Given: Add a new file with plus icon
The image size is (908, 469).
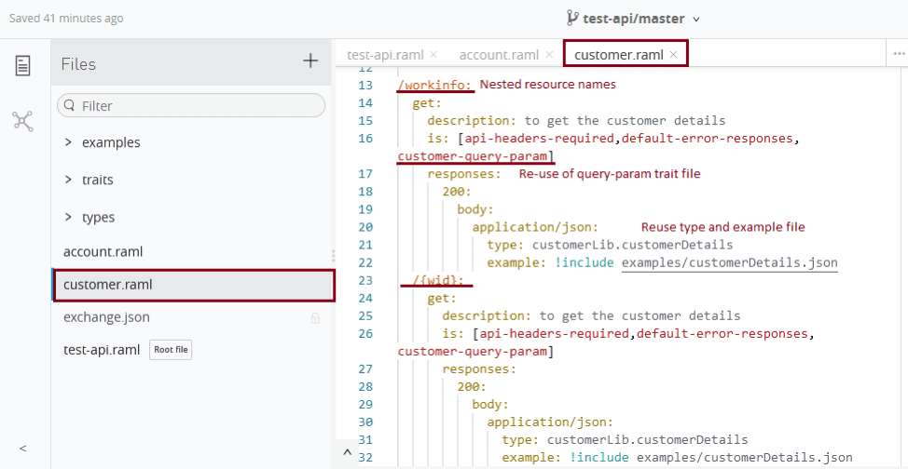Looking at the screenshot, I should coord(311,60).
